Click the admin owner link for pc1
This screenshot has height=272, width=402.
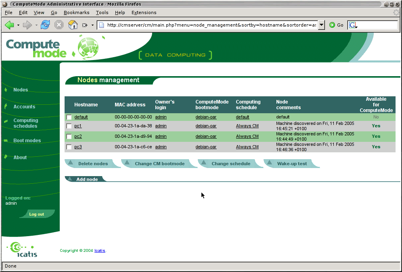tap(161, 126)
